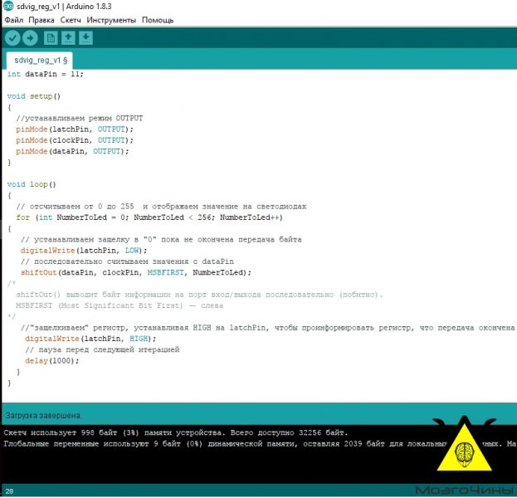517x498 pixels.
Task: Open the Правка menu
Action: click(x=41, y=20)
